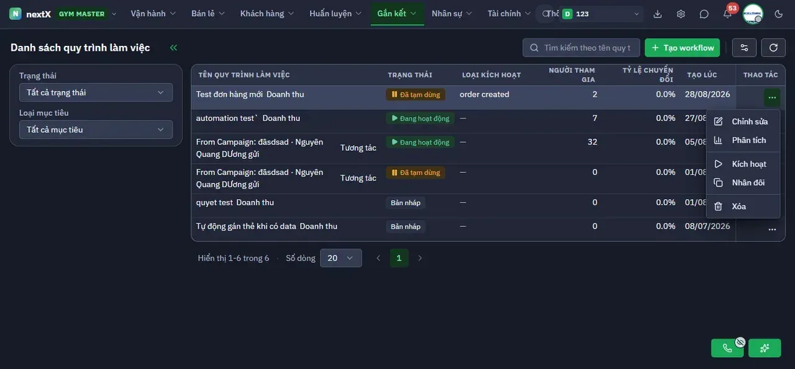The width and height of the screenshot is (795, 369).
Task: Select 'Kích hoạt' in the context menu
Action: tap(743, 164)
